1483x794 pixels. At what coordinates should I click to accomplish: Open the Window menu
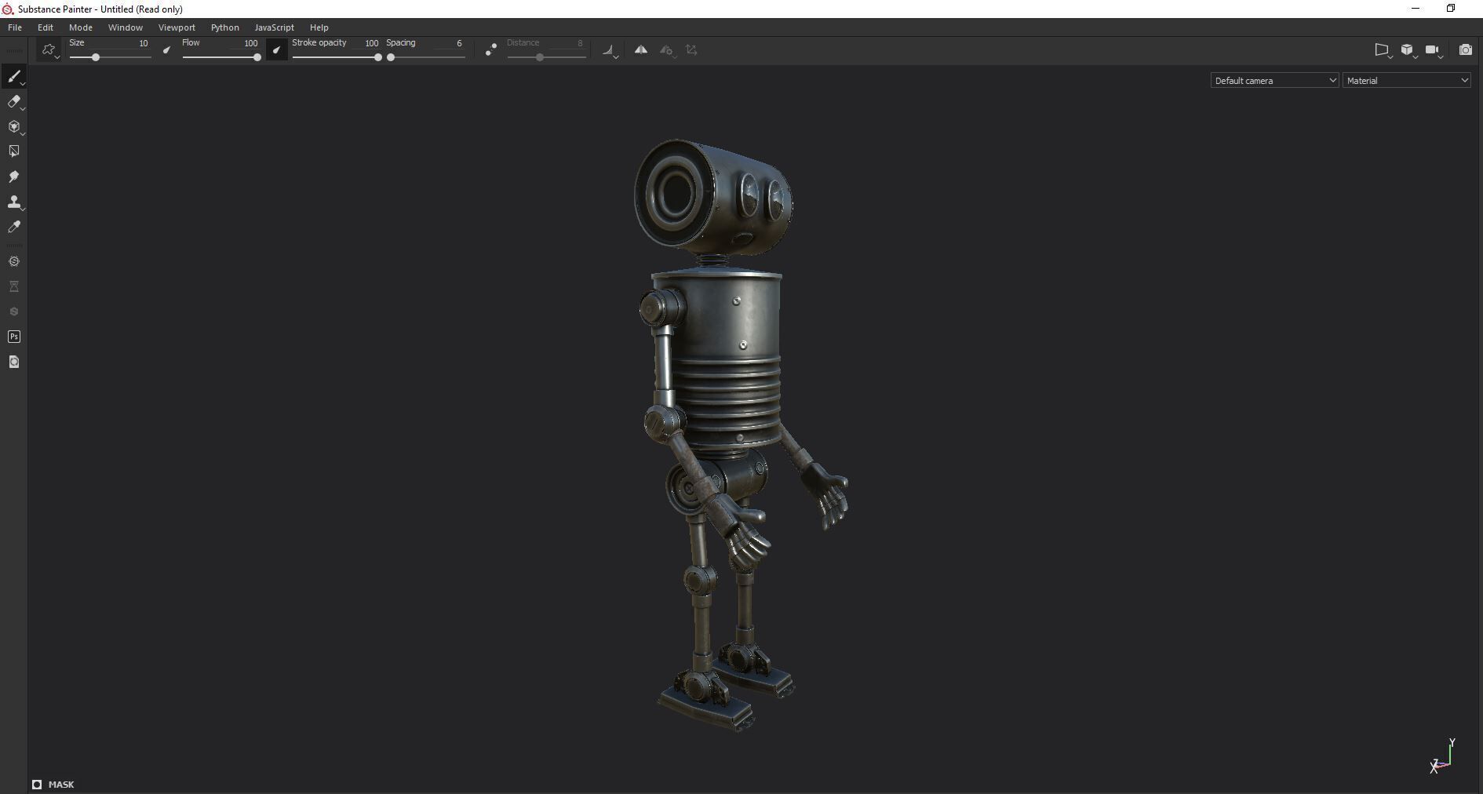126,27
